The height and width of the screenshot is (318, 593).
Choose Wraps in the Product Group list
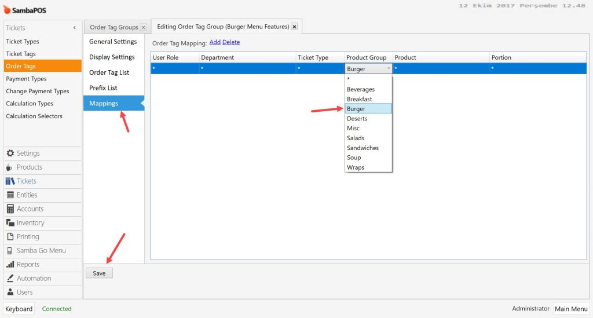click(x=368, y=167)
